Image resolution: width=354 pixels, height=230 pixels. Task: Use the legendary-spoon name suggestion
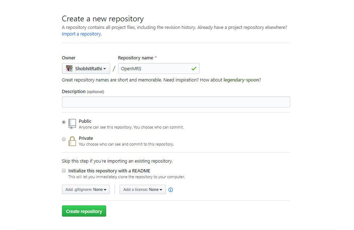coord(241,80)
